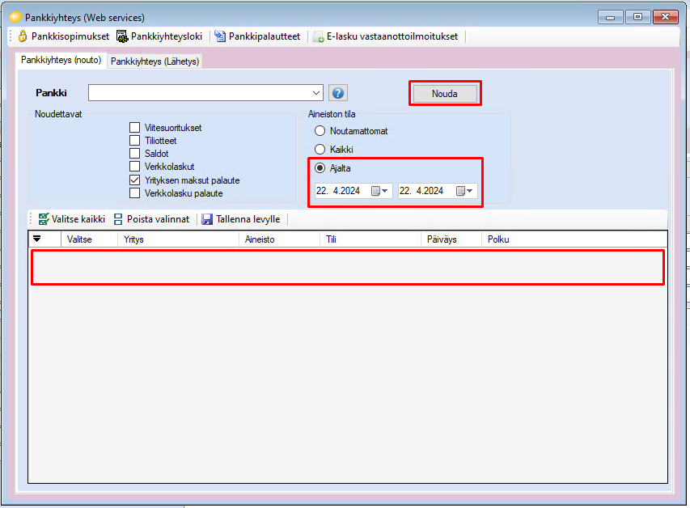690x508 pixels.
Task: Expand the Pankki dropdown list
Action: click(x=315, y=93)
